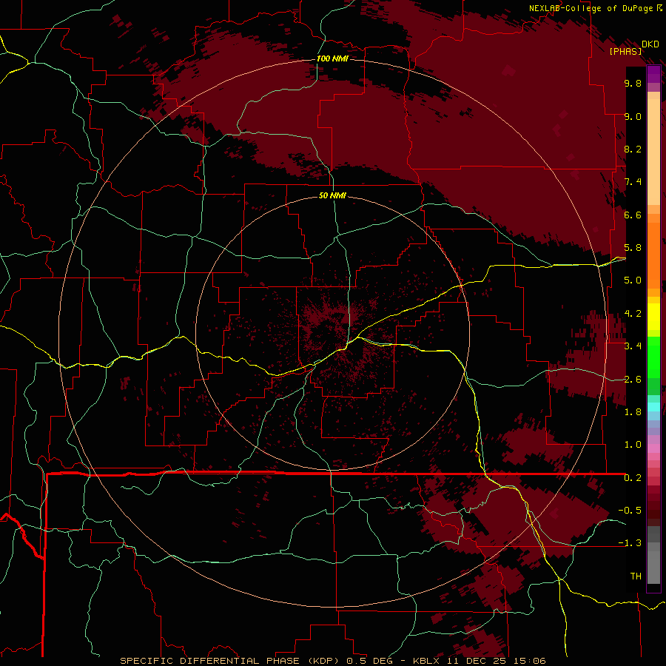Click the 5.8 scale value

[x=633, y=248]
